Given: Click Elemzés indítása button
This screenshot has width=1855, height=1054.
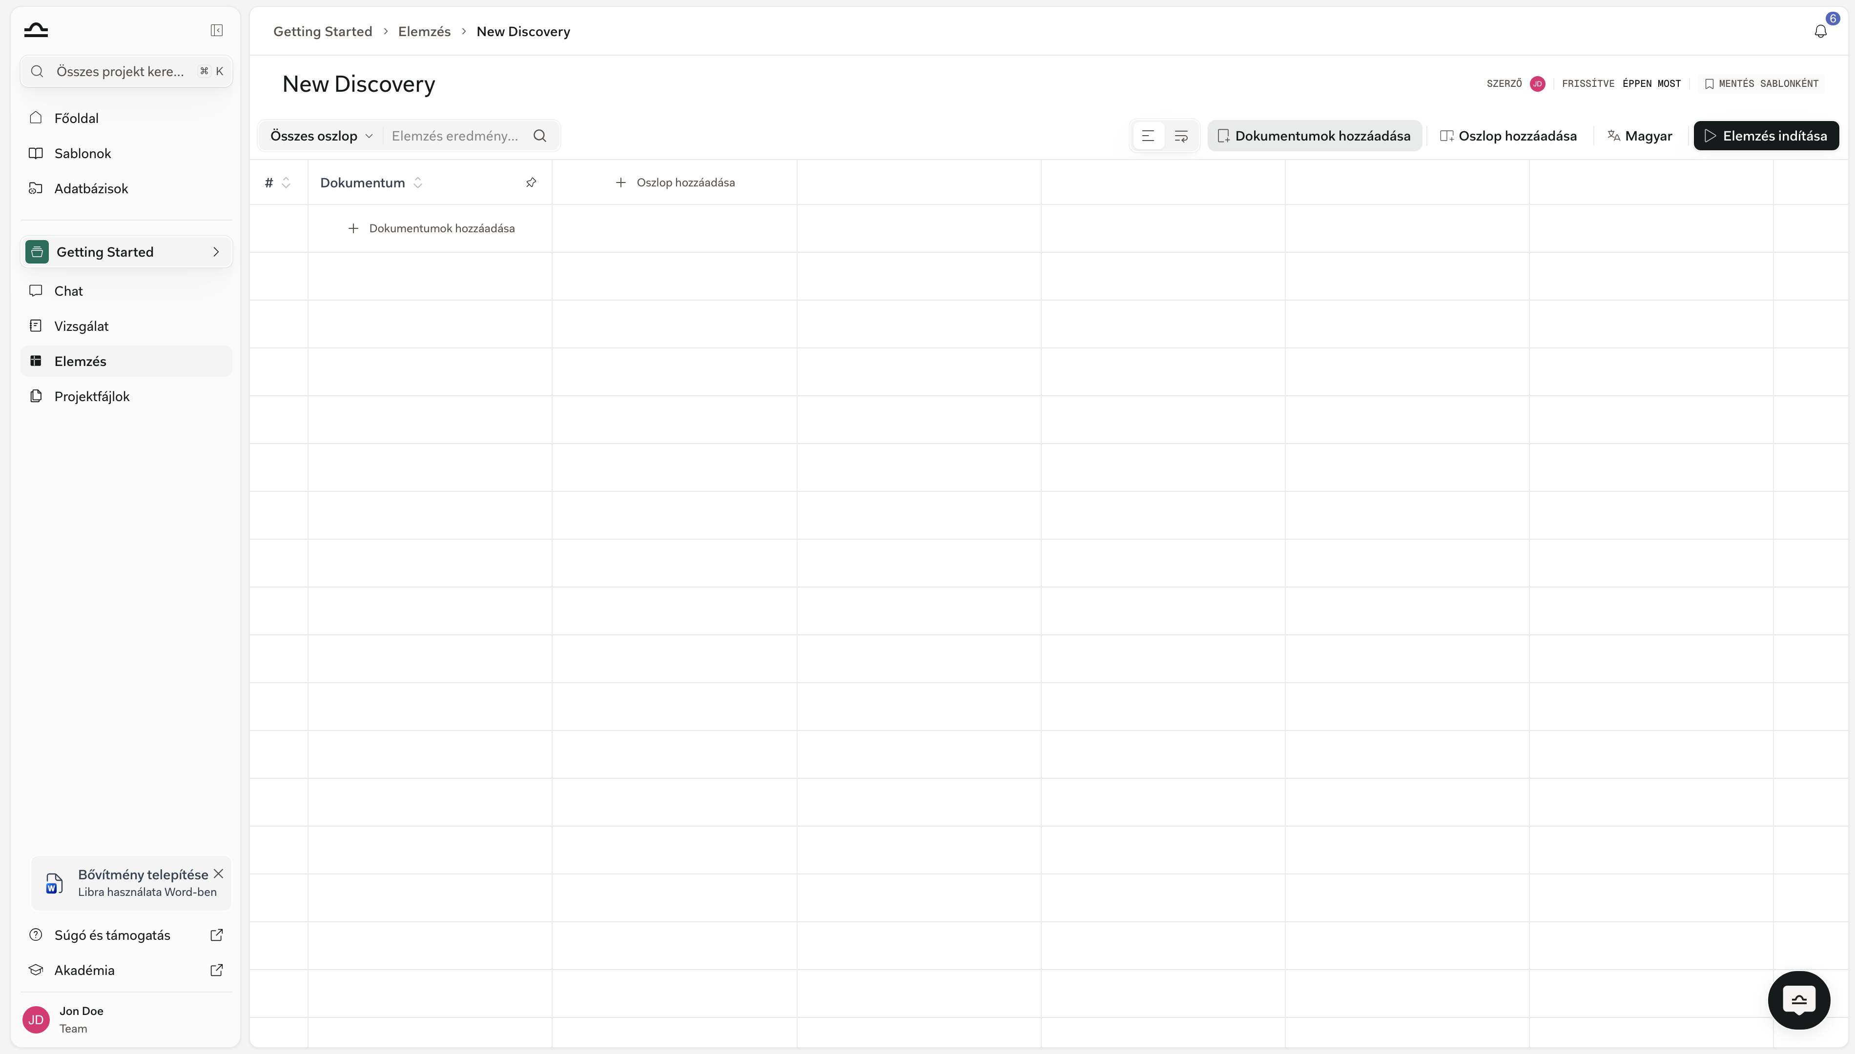Looking at the screenshot, I should (x=1766, y=136).
